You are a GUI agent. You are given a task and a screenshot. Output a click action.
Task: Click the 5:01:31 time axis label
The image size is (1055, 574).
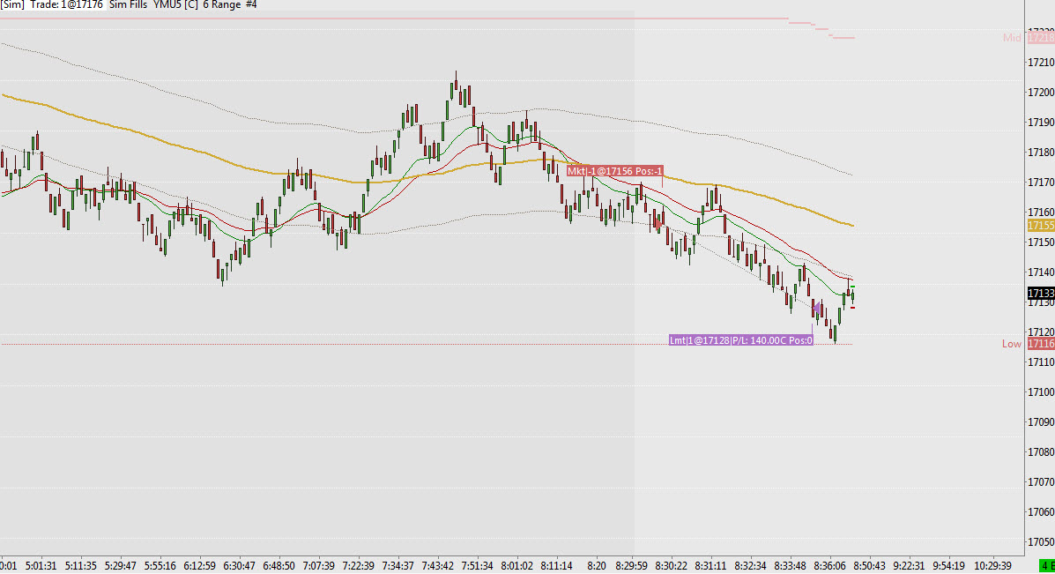point(41,566)
